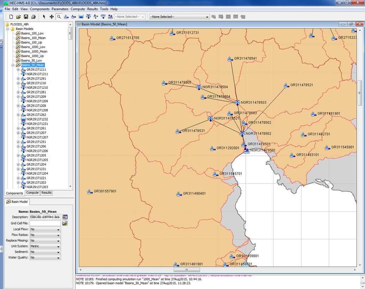The image size is (365, 289).
Task: Pick the Subbasin Creation tool
Action: (x=66, y=17)
